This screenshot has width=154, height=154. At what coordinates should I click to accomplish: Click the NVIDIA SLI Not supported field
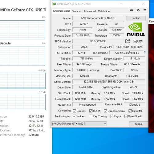87,105
